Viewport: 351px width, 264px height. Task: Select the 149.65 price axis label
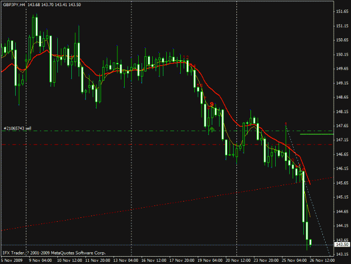pyautogui.click(x=342, y=69)
